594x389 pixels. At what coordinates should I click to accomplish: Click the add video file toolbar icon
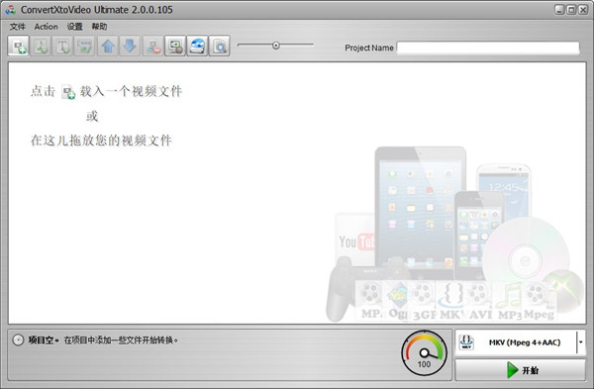coord(19,47)
